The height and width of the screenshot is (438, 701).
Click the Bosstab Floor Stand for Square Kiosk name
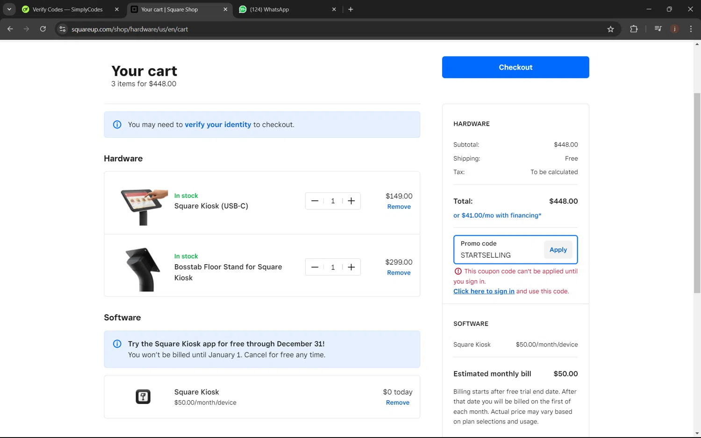click(x=228, y=272)
